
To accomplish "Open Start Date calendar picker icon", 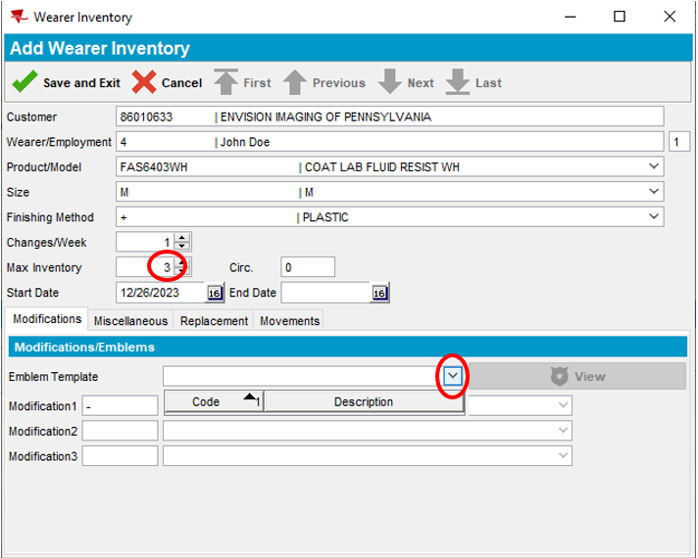I will pyautogui.click(x=215, y=293).
